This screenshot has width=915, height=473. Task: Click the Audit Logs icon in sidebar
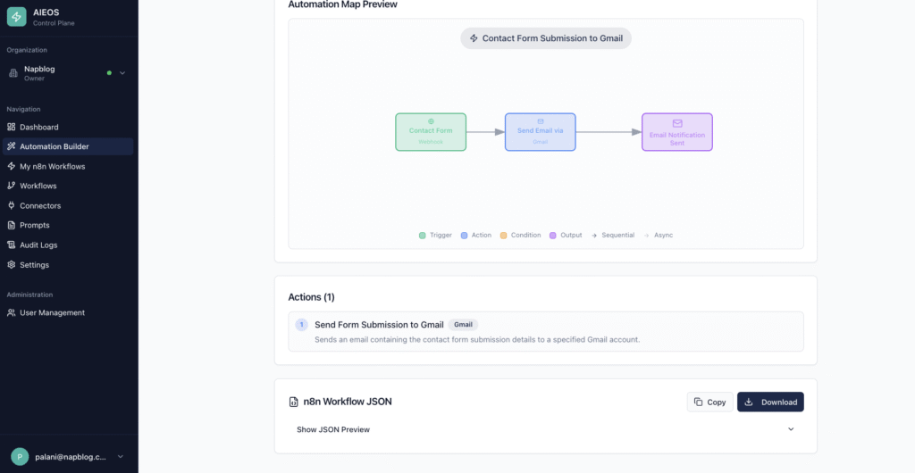12,245
